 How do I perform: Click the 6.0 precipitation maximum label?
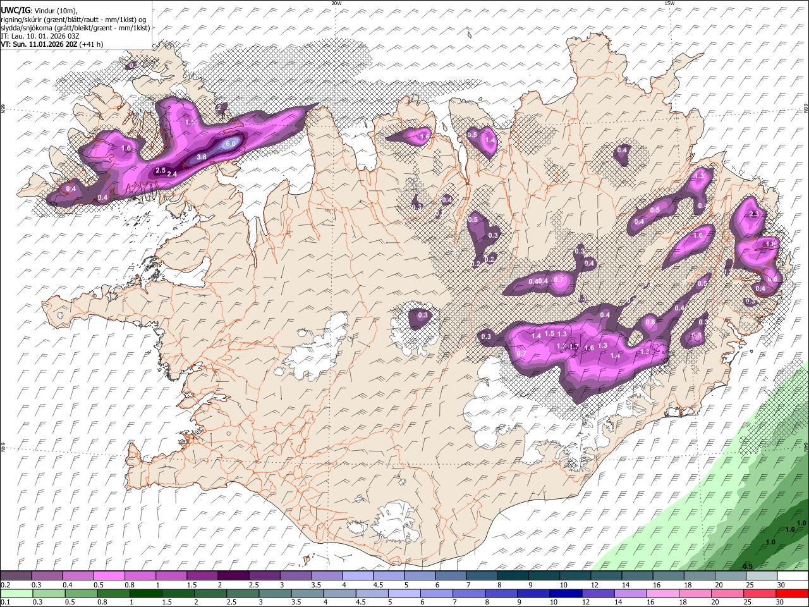click(x=231, y=144)
